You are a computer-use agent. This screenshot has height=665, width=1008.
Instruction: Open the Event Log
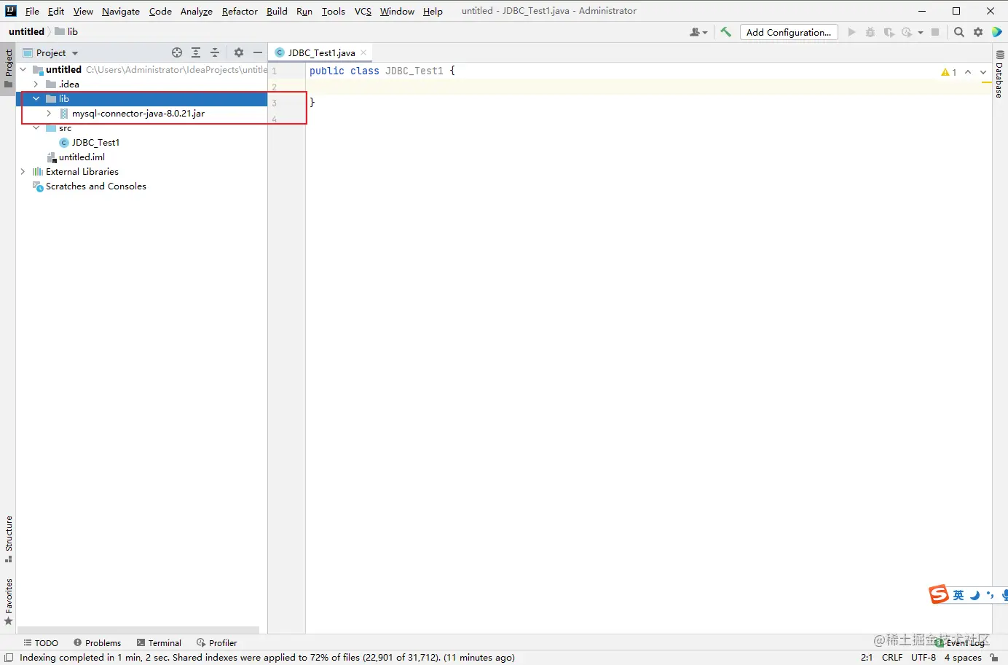960,643
